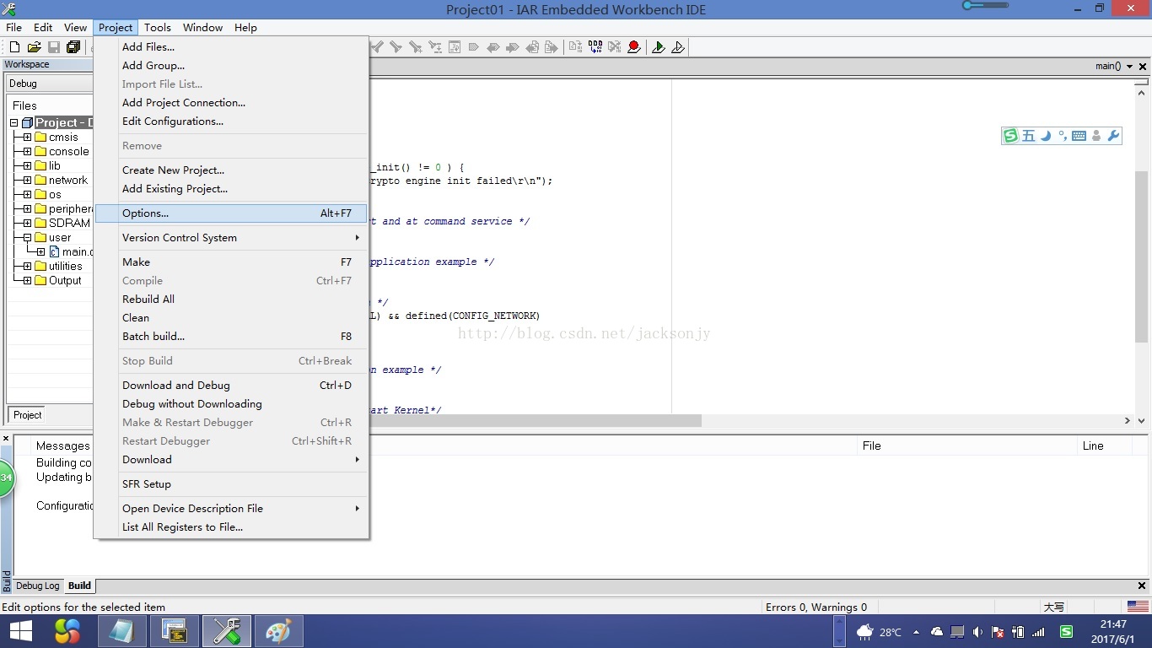Open the Debug configuration dropdown
This screenshot has width=1152, height=648.
coord(49,84)
